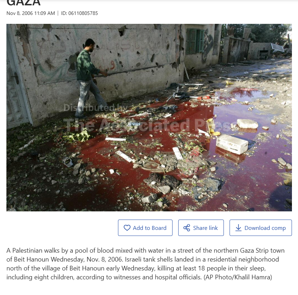Click the share nodes icon
This screenshot has width=298, height=295.
pos(187,228)
